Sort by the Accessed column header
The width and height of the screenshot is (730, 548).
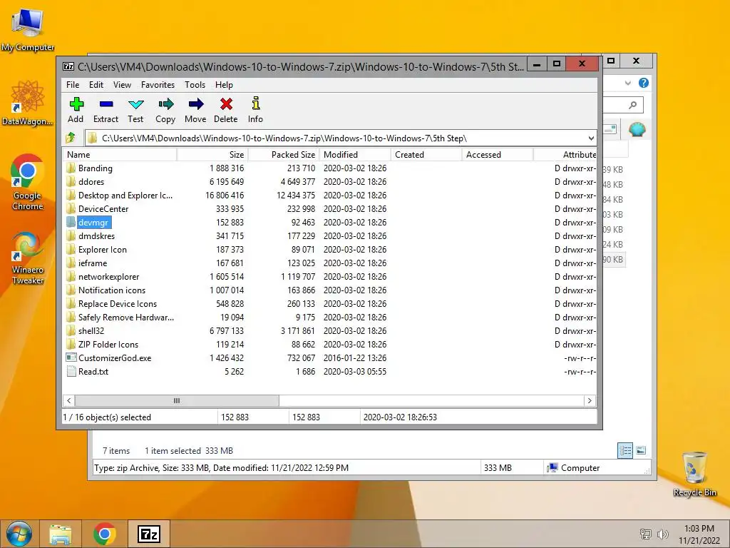[x=497, y=155]
